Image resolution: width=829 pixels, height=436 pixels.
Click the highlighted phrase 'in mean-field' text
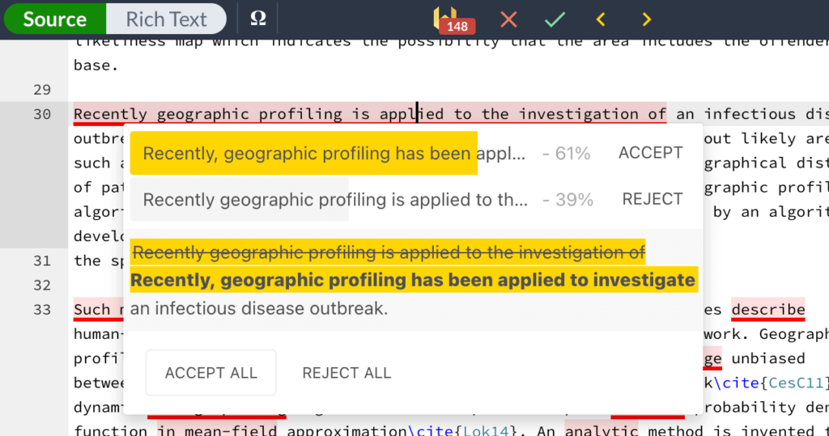coord(217,430)
